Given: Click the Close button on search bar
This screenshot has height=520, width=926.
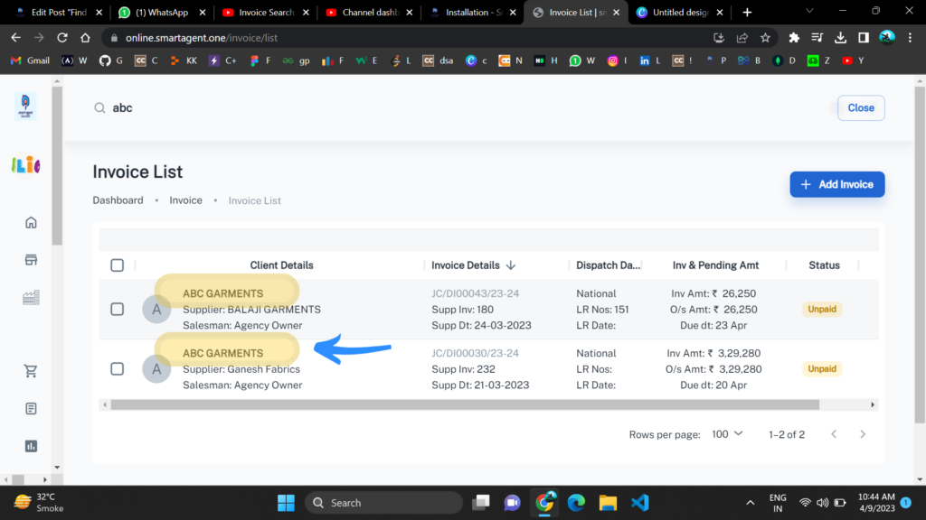Looking at the screenshot, I should click(x=860, y=107).
